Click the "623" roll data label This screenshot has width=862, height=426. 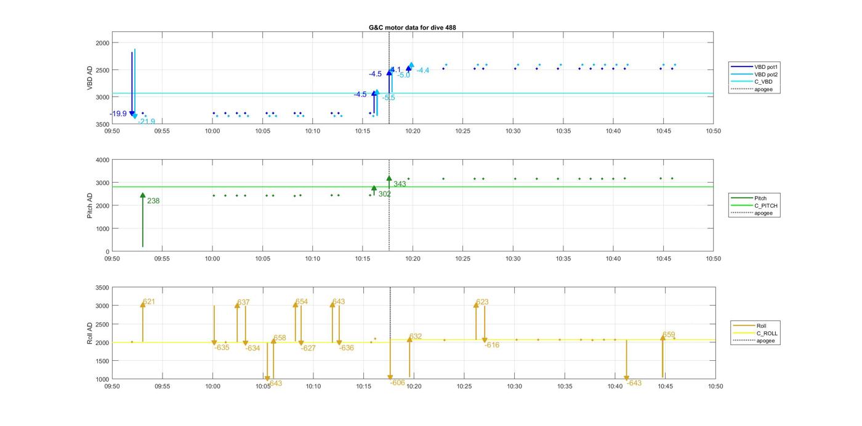click(x=482, y=302)
